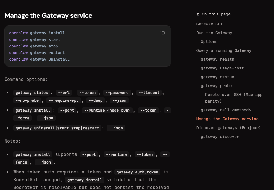274x190 pixels.
Task: Click the '--runtime' chip under Notes
Action: [x=116, y=154]
